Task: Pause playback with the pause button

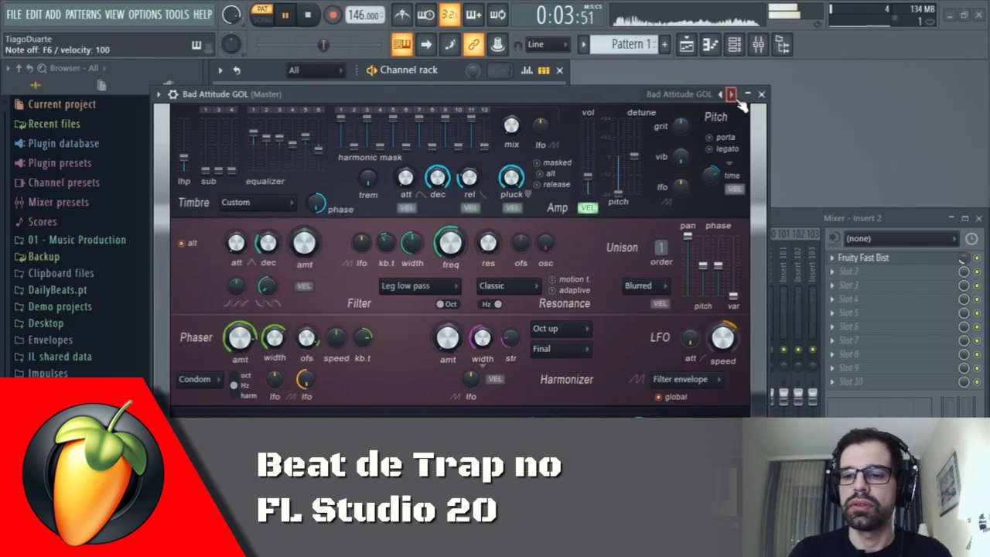Action: 285,15
